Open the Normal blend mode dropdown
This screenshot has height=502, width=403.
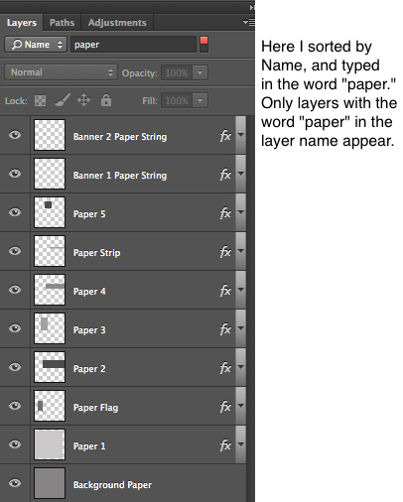(61, 72)
